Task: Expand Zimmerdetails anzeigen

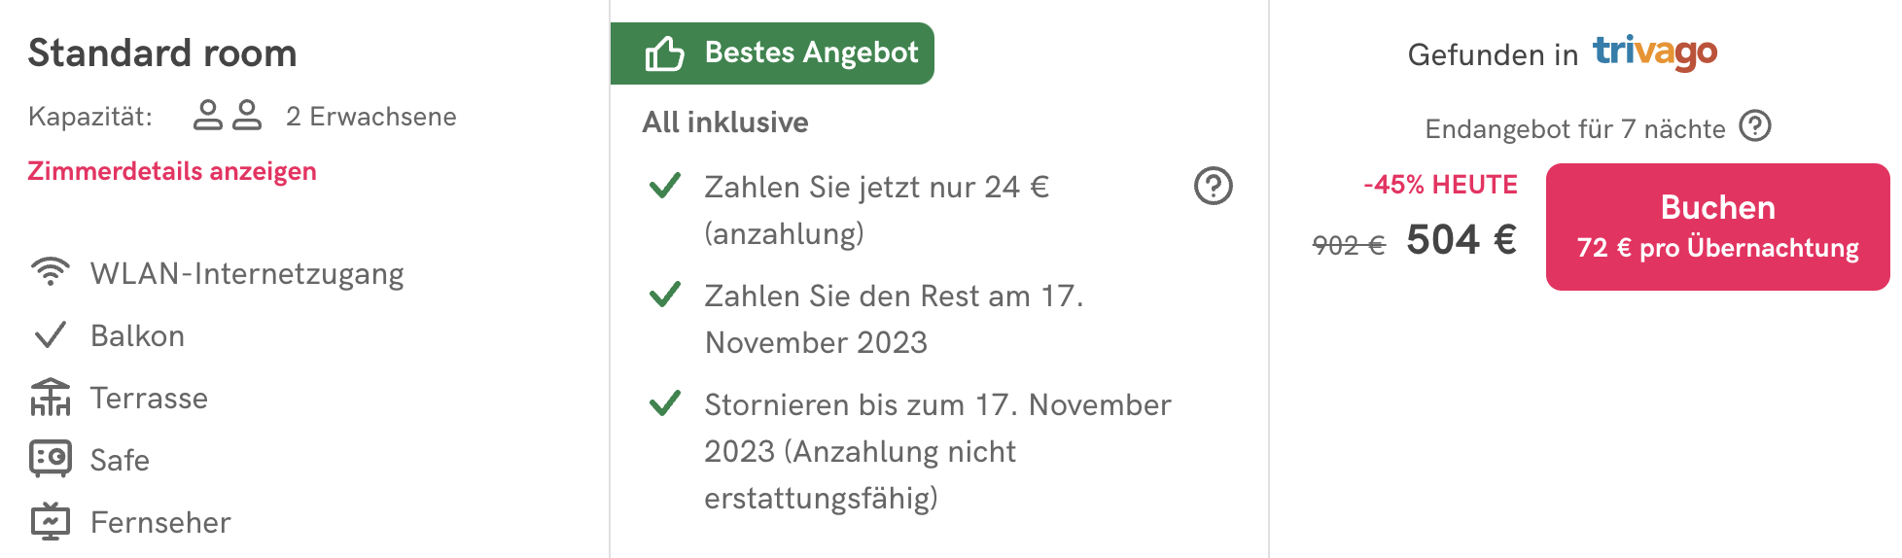Action: tap(172, 171)
